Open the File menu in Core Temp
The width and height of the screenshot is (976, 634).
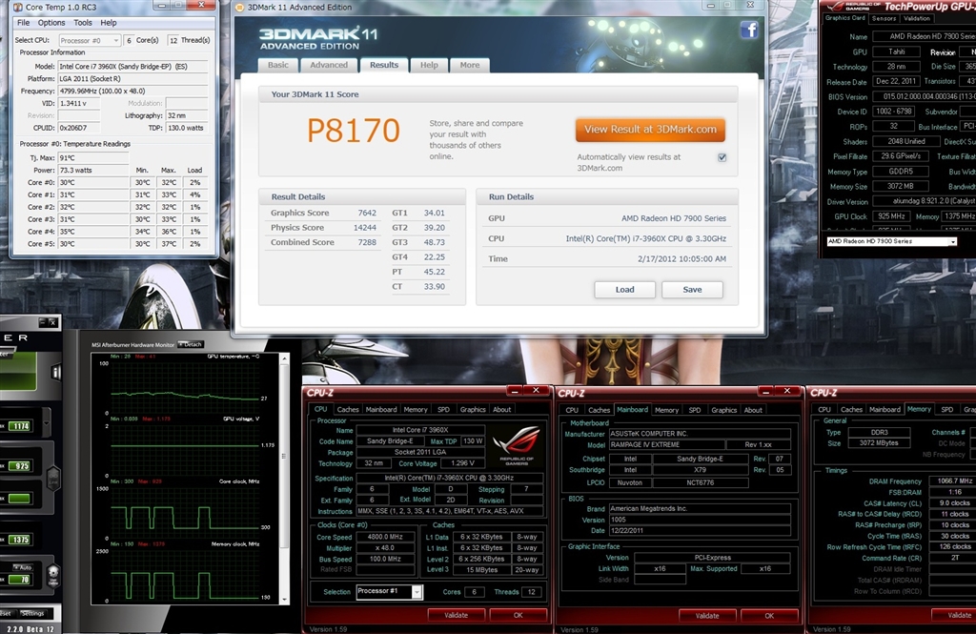tap(24, 23)
